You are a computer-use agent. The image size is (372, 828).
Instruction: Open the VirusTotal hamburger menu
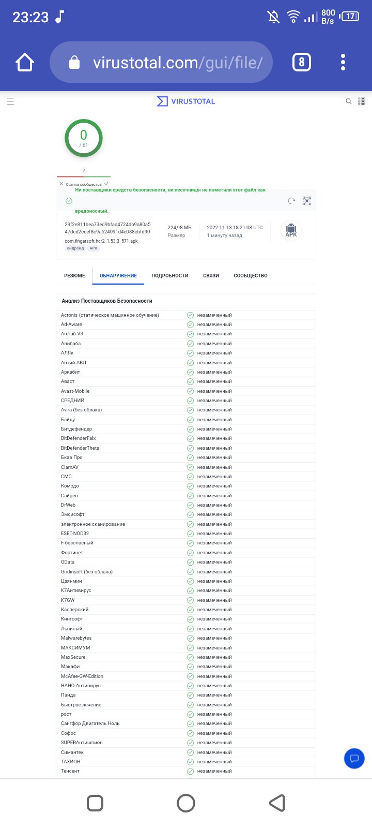coord(10,101)
